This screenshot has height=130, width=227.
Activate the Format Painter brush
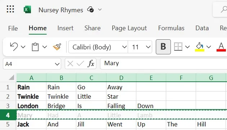pyautogui.click(x=57, y=47)
